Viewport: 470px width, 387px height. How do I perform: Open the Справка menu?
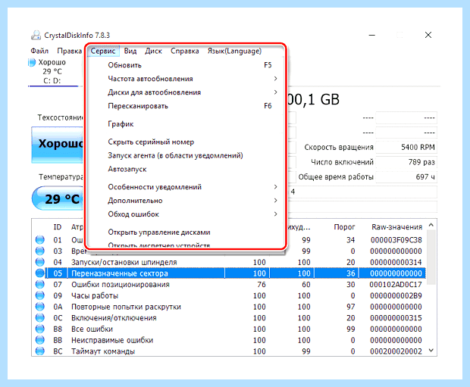(x=185, y=51)
